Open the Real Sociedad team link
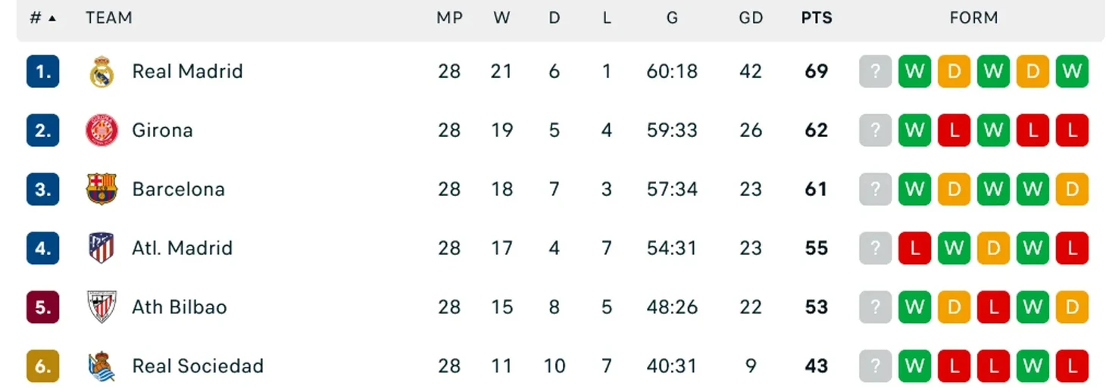 pyautogui.click(x=198, y=366)
